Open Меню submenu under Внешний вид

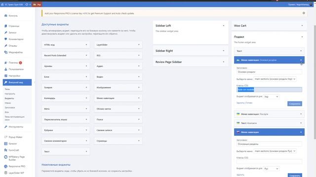(8, 103)
